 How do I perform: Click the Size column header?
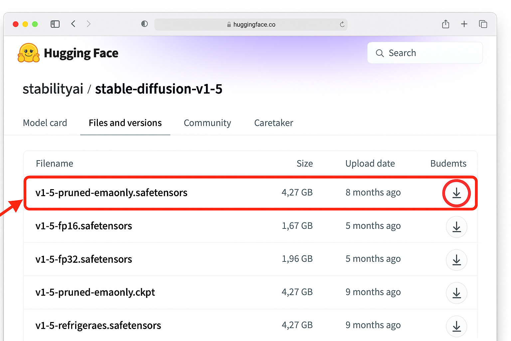[305, 164]
